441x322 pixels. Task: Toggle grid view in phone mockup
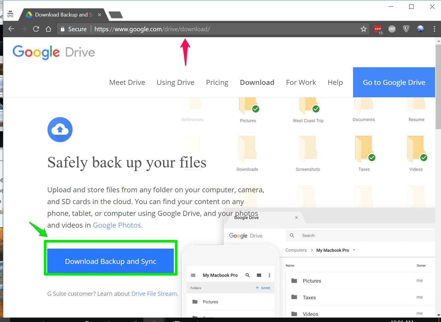click(x=259, y=275)
